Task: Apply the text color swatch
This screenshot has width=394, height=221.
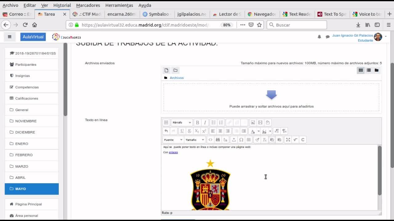Action: (x=253, y=131)
